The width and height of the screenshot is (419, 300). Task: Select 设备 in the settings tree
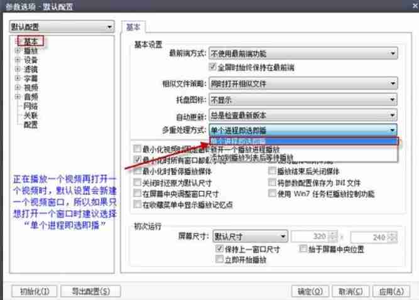coord(31,60)
